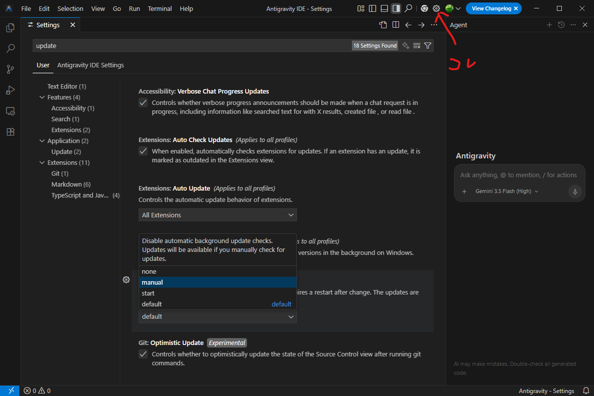Toggle bottom panel layout icon
Image resolution: width=594 pixels, height=396 pixels.
(x=384, y=8)
